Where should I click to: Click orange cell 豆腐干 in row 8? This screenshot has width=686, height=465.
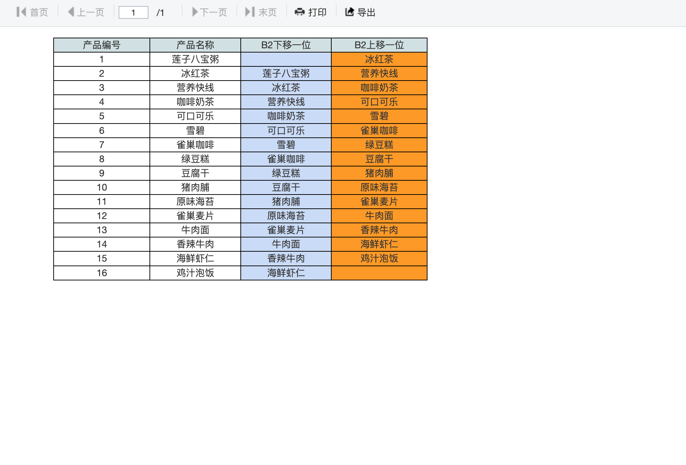point(379,159)
